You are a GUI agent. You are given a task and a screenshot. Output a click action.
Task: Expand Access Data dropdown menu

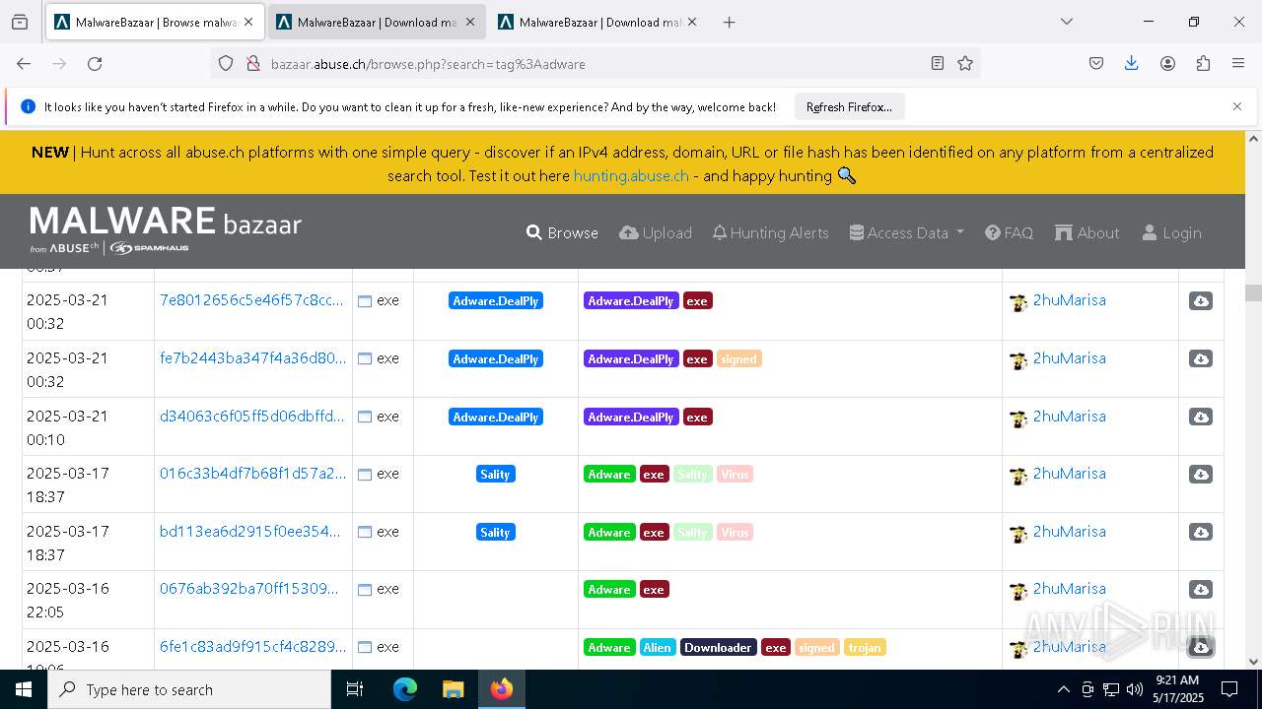(906, 232)
